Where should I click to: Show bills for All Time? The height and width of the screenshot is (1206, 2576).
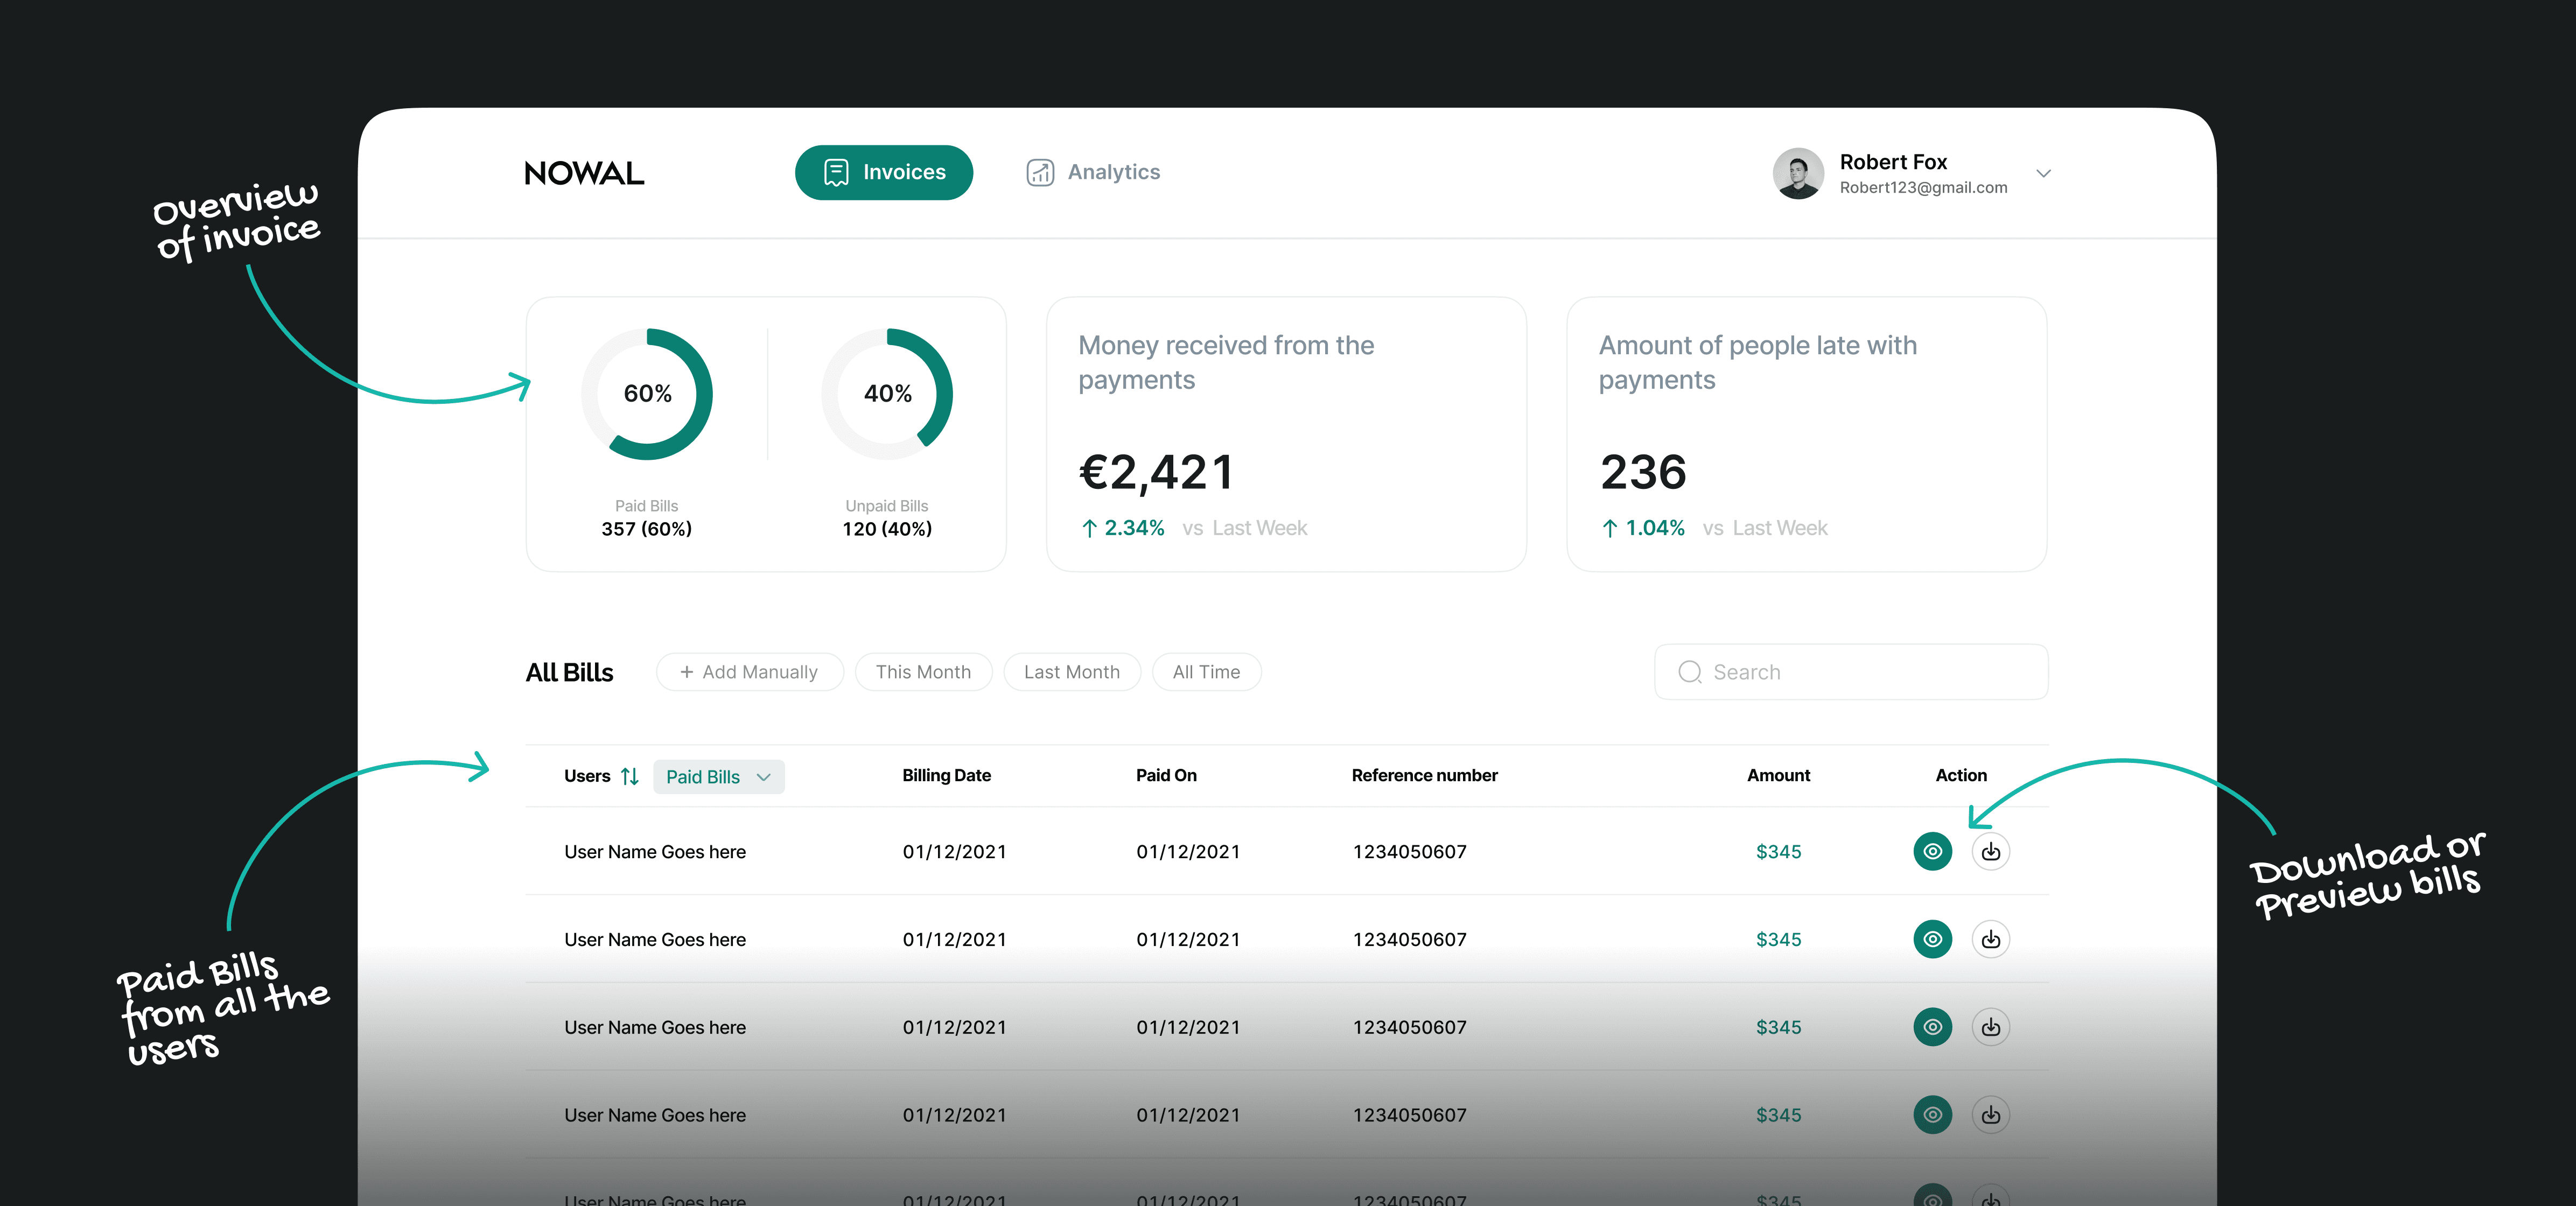click(1206, 672)
